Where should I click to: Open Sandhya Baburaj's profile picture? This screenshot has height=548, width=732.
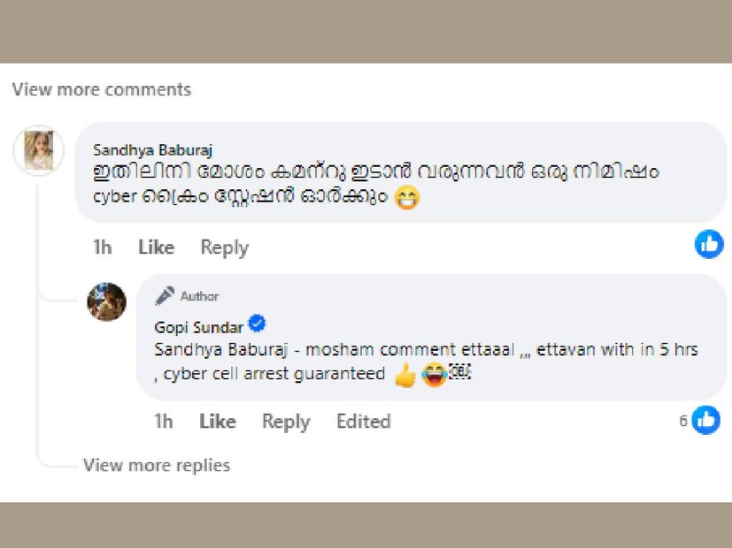click(38, 149)
